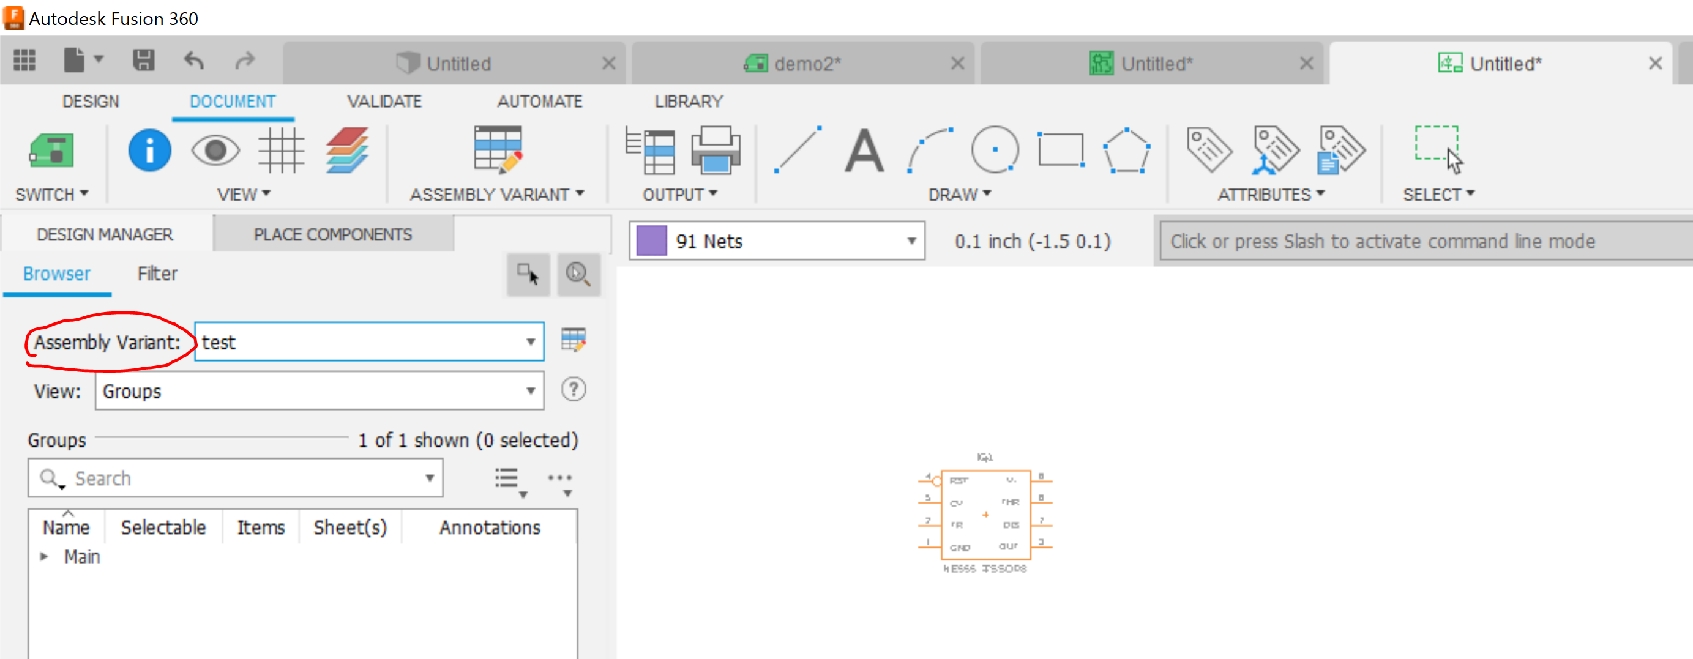Expand the Main group in the Groups list

pos(45,556)
